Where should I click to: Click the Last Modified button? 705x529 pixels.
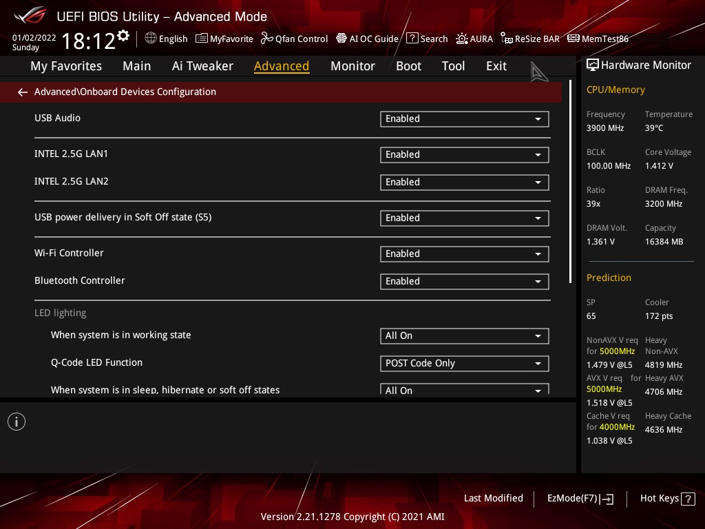493,498
